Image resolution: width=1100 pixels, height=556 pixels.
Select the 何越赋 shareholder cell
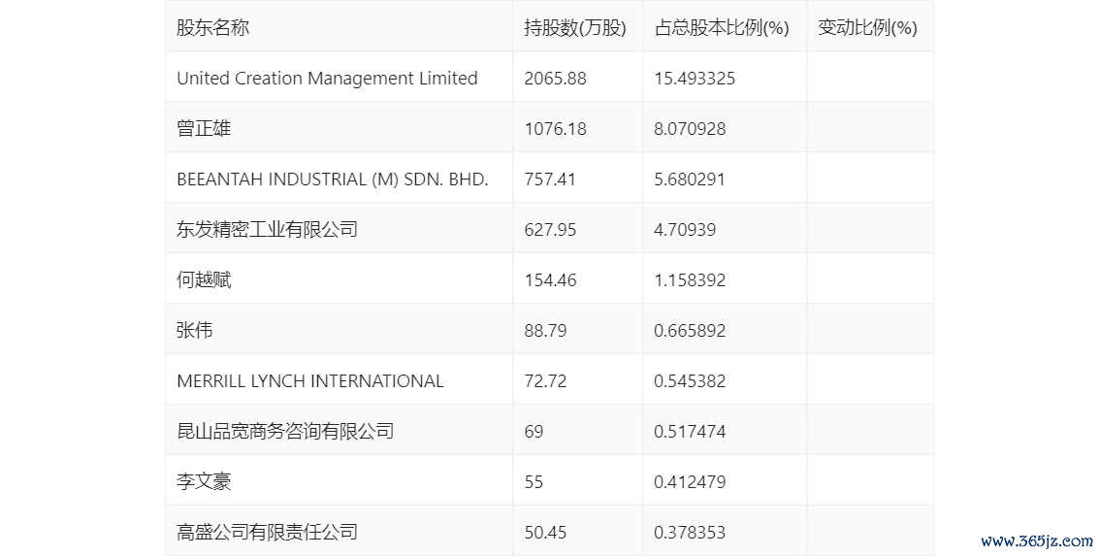click(204, 280)
